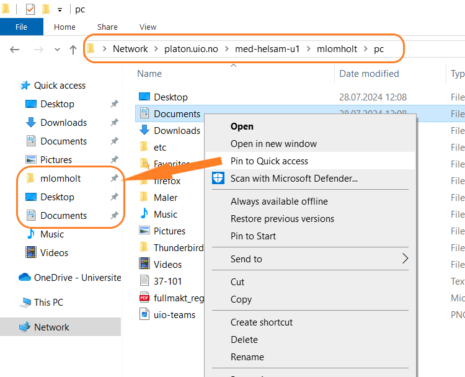Open Music in the navigation pane
Screen dimensions: 465x377
point(52,234)
